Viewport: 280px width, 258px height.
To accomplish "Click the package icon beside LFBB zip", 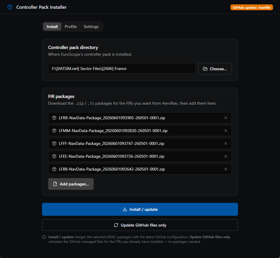I will pos(54,169).
